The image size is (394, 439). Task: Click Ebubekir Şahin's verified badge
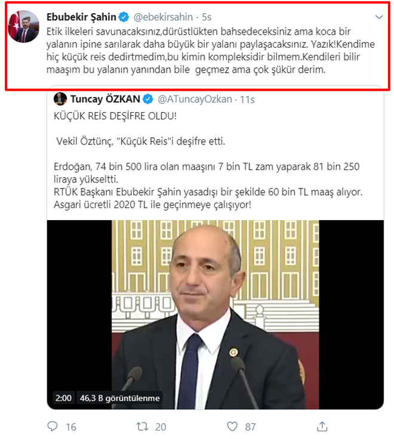(124, 17)
